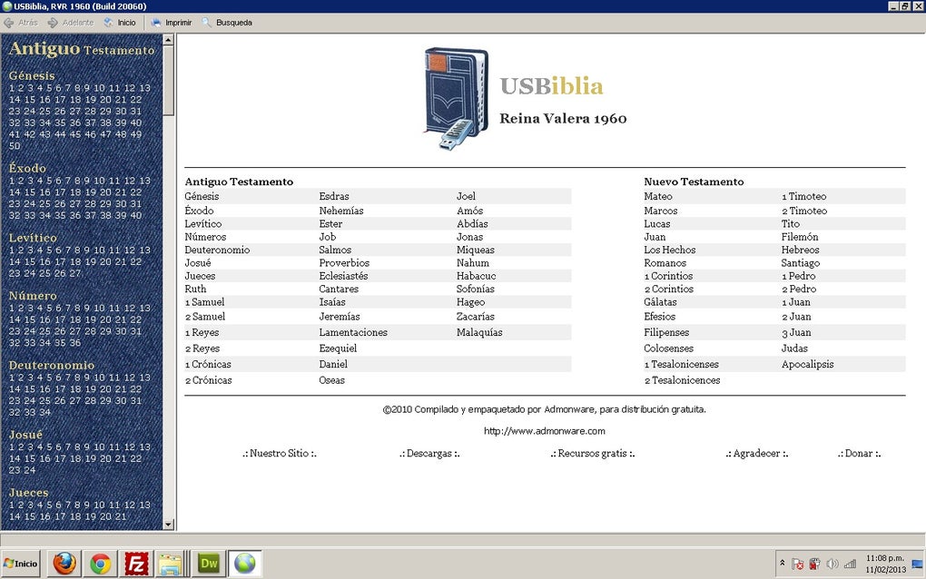Viewport: 926px width, 579px height.
Task: Click the USBiblia jeans Bible logo
Action: 457,99
